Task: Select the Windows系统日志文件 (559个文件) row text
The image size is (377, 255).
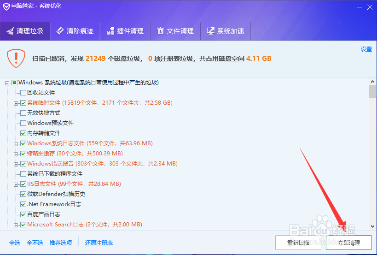Action: (x=90, y=143)
